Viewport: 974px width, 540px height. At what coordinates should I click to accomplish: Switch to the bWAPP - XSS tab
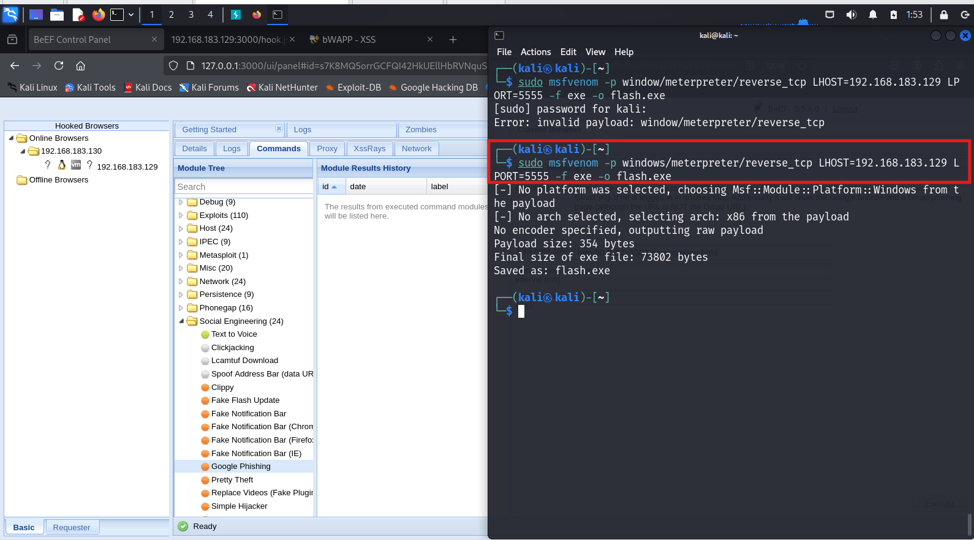coord(372,39)
